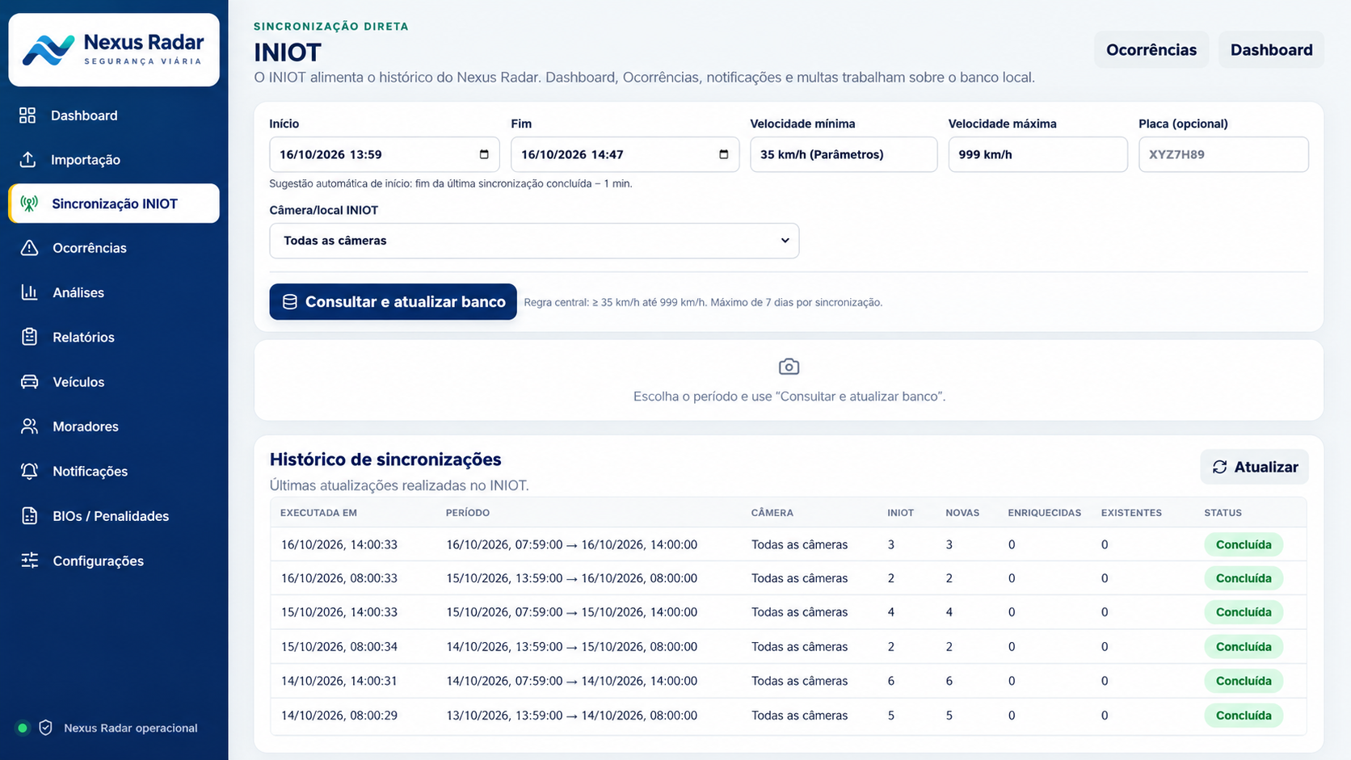1351x760 pixels.
Task: Open Importação in the sidebar
Action: (113, 160)
